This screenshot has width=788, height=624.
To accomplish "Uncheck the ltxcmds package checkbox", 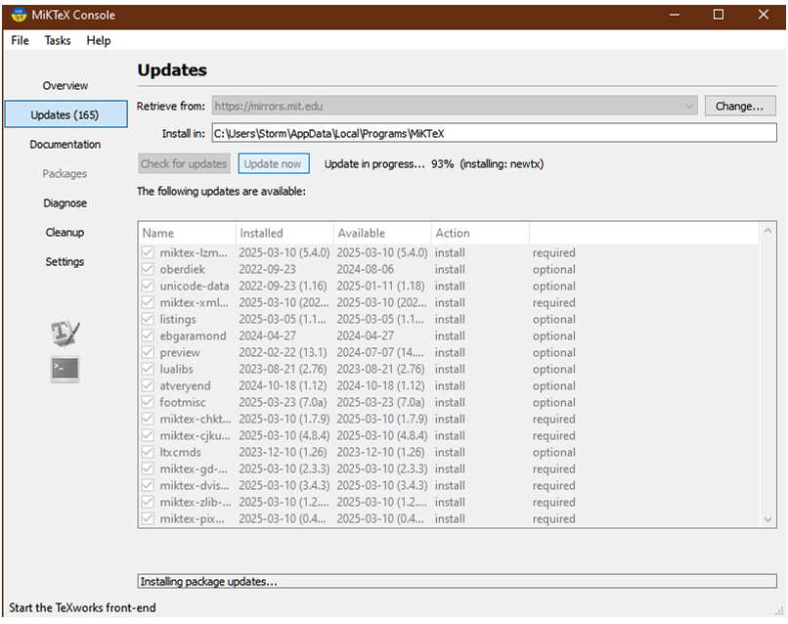I will tap(148, 452).
